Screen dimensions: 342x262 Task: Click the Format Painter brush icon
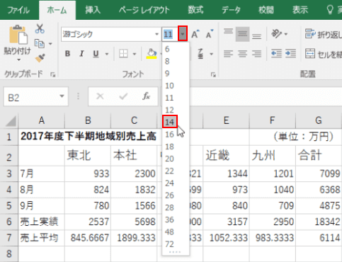40,58
